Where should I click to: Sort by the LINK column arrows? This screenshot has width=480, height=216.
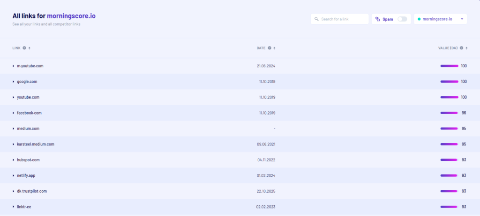point(30,48)
